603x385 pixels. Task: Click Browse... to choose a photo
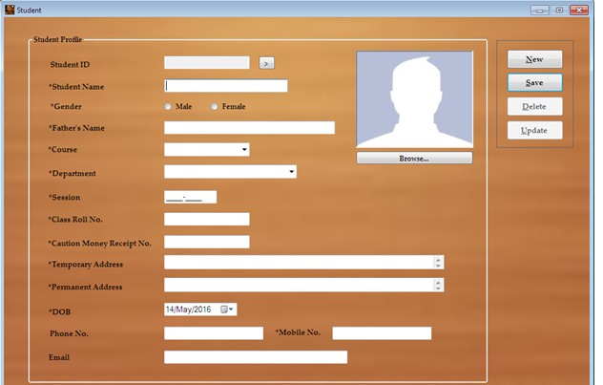click(414, 159)
